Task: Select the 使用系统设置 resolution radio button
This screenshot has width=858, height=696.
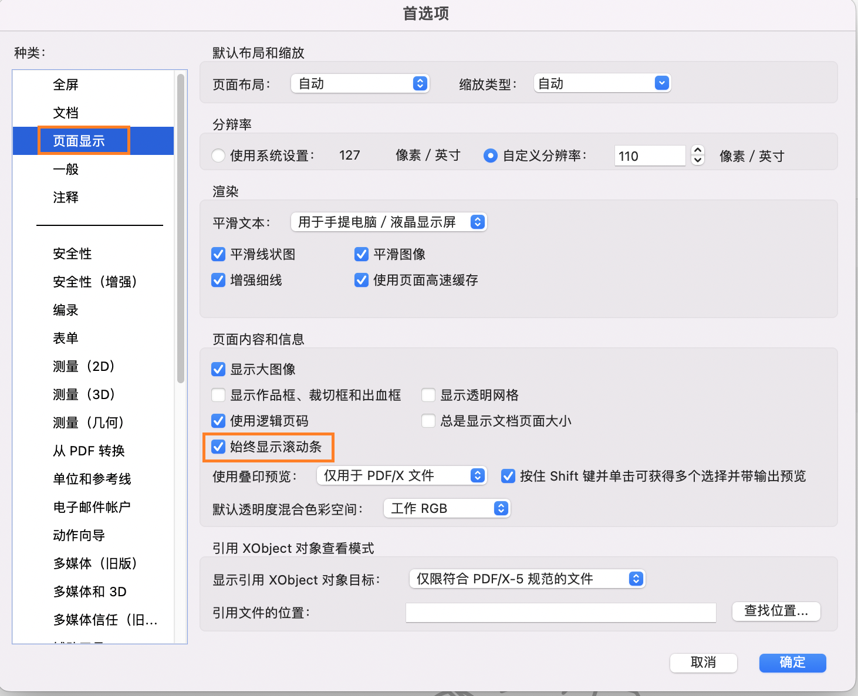Action: point(218,155)
